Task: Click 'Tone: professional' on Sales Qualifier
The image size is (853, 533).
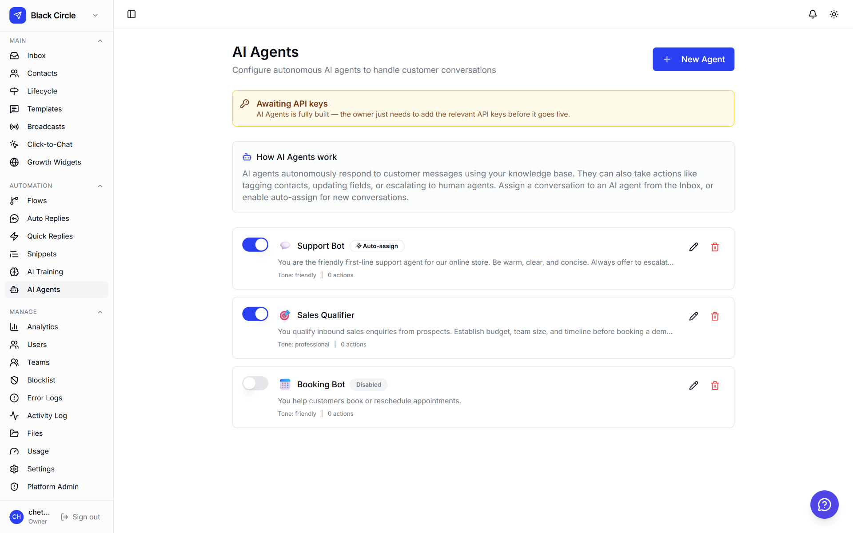Action: pyautogui.click(x=303, y=344)
